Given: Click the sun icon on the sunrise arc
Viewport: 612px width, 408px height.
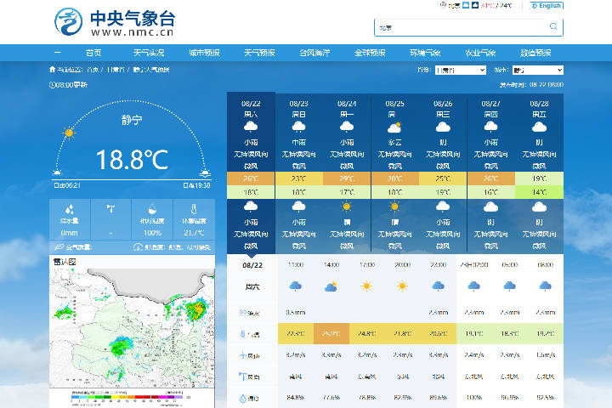Looking at the screenshot, I should (x=69, y=133).
